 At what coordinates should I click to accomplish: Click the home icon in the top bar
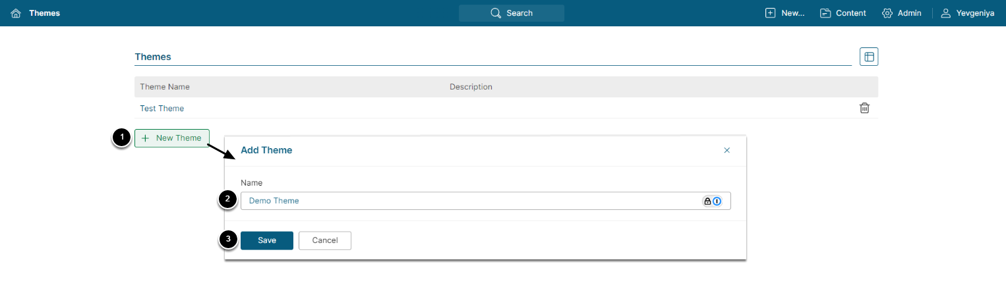(16, 13)
